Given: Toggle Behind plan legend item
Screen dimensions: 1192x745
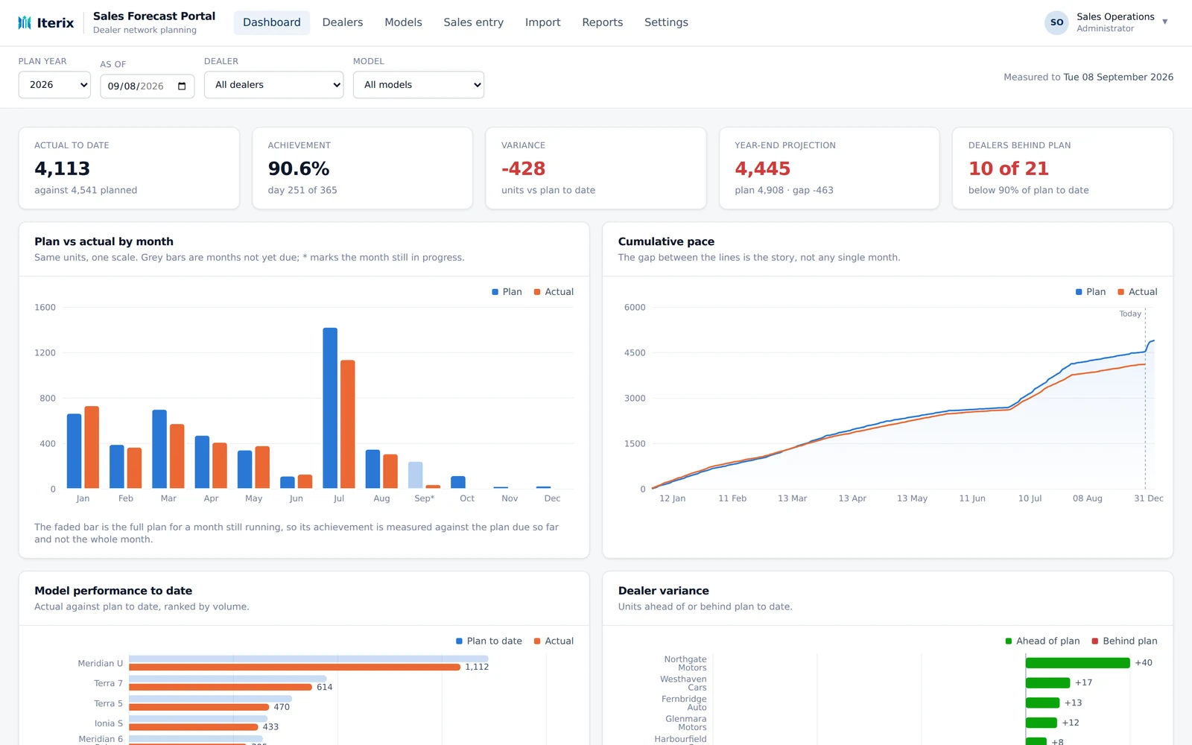Looking at the screenshot, I should (1124, 641).
